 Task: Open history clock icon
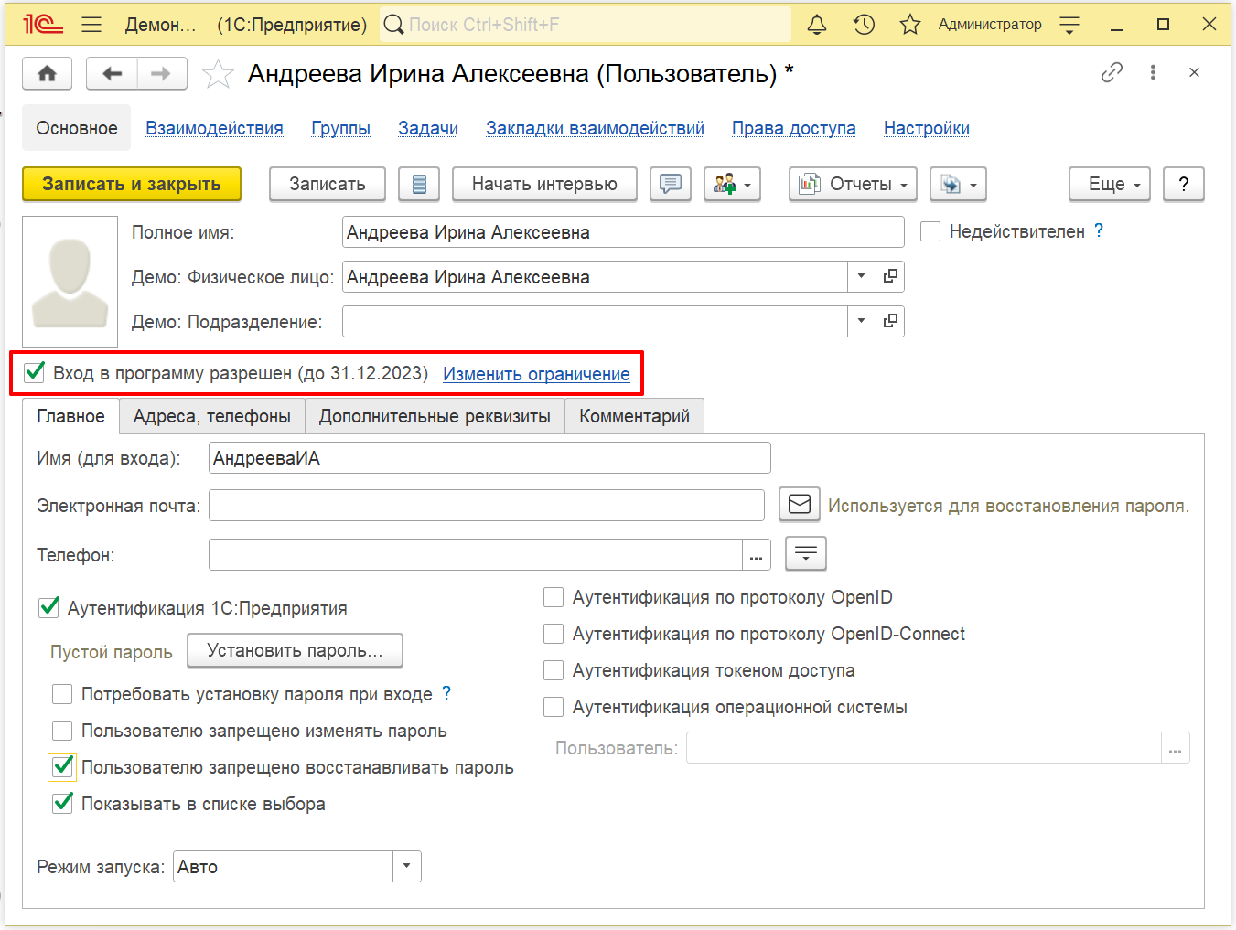click(x=864, y=25)
